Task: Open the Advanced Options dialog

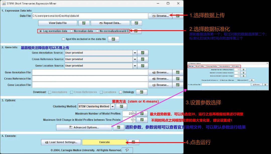Action: pyautogui.click(x=84, y=127)
